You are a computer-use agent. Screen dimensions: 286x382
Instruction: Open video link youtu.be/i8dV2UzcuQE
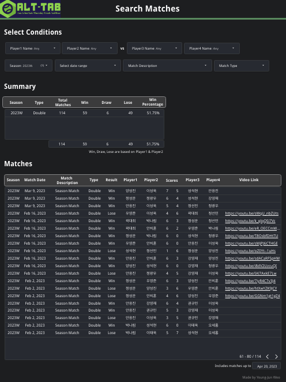pos(251,266)
